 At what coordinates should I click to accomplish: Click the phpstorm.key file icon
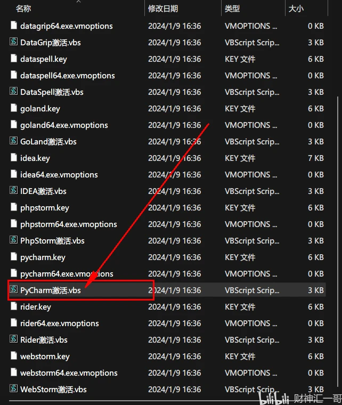(14, 207)
